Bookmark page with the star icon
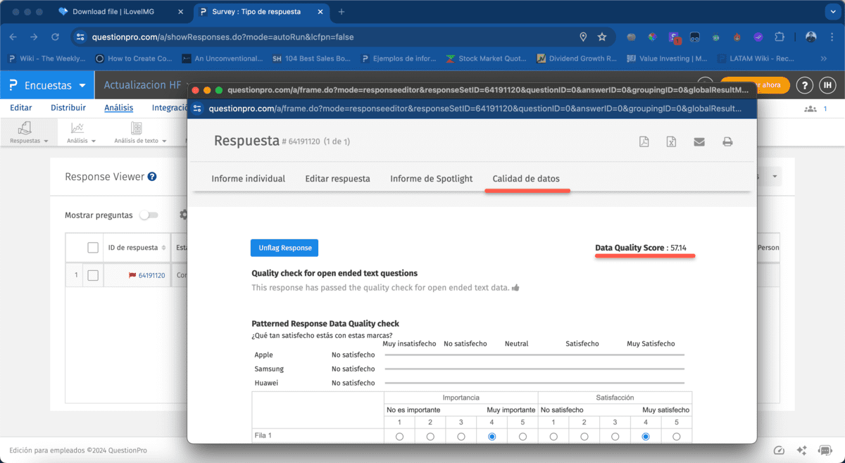 602,37
